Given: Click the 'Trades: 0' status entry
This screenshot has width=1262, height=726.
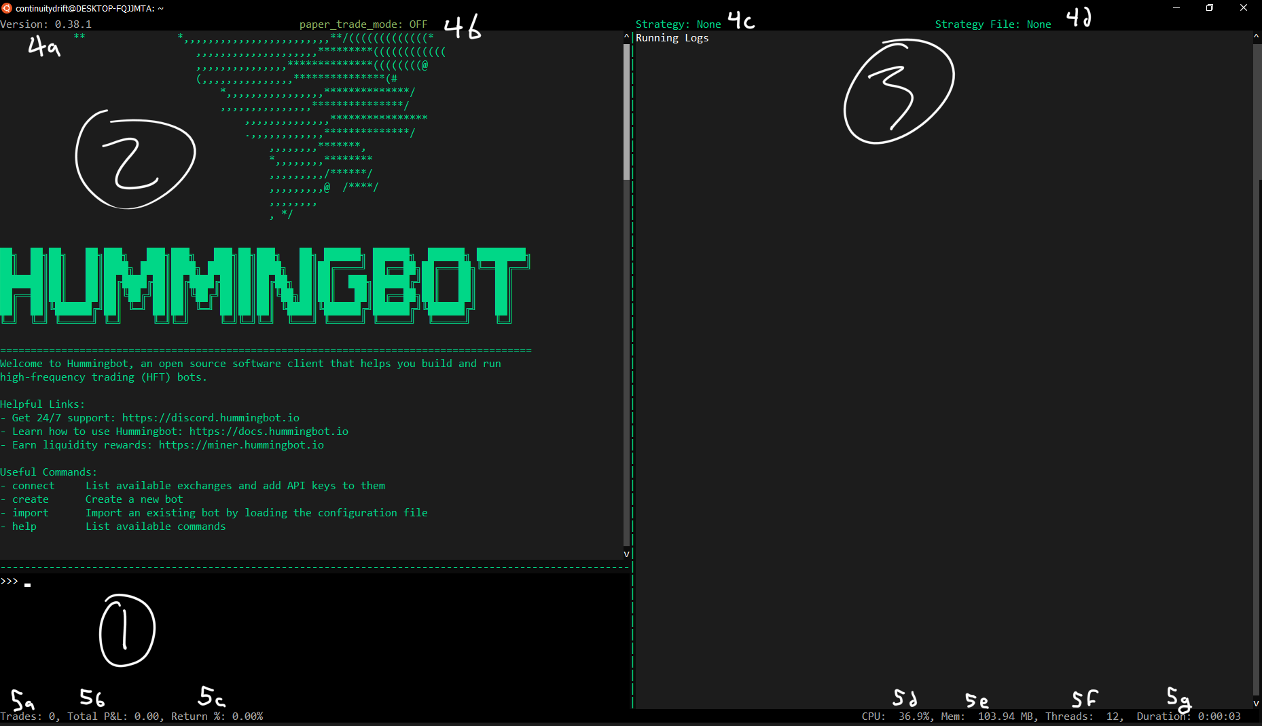Looking at the screenshot, I should coord(28,717).
